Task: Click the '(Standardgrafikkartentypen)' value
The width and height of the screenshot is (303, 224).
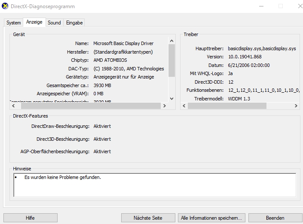Action: click(x=123, y=52)
